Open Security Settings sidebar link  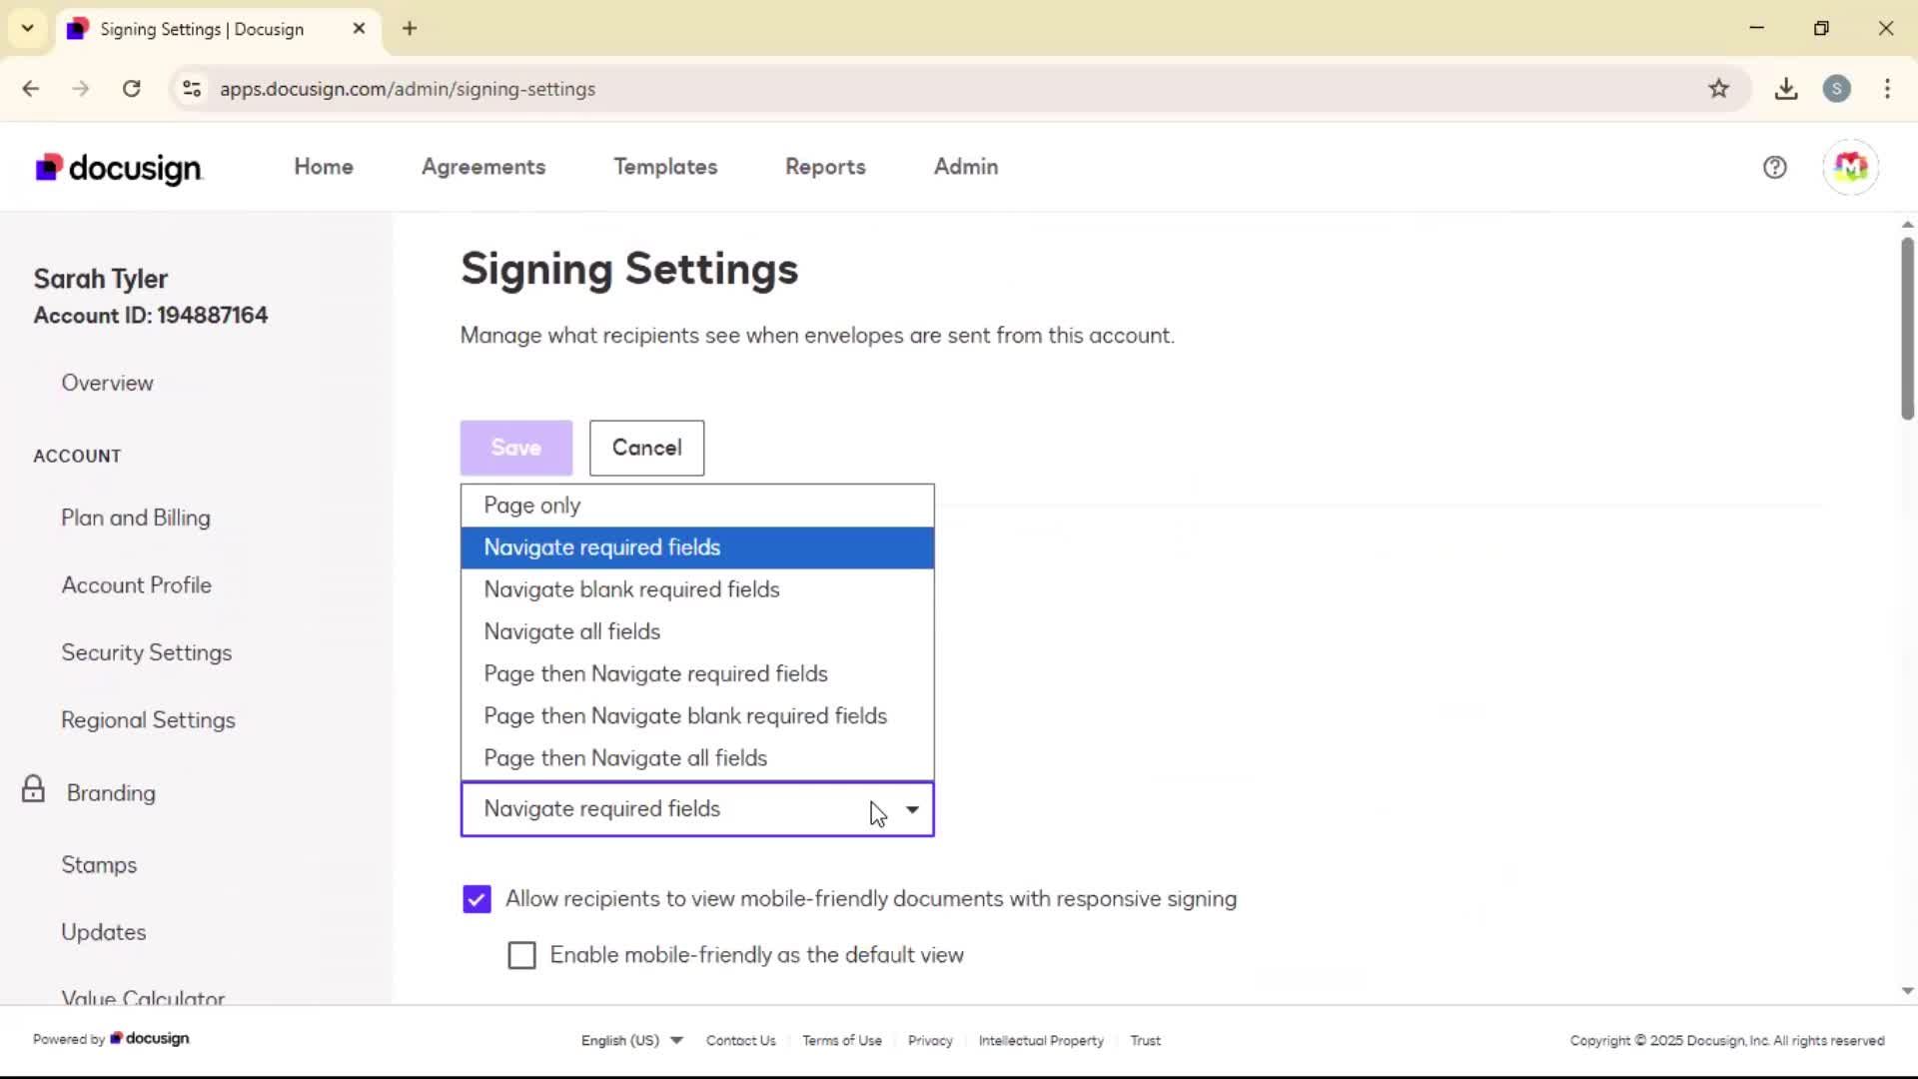point(147,652)
